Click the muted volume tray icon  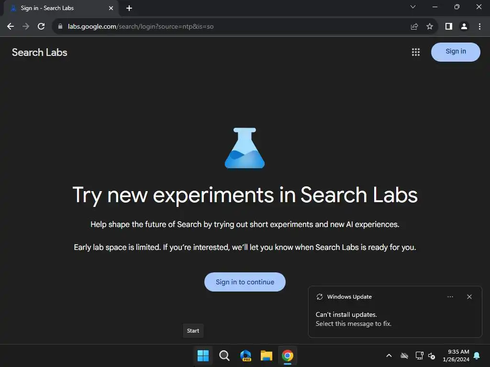coord(432,356)
